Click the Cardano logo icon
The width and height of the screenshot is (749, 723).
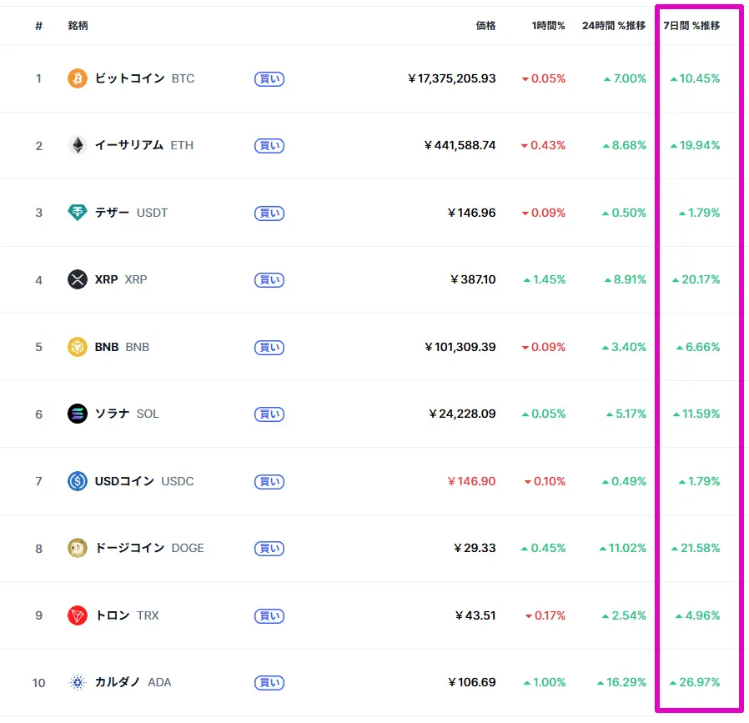tap(78, 682)
